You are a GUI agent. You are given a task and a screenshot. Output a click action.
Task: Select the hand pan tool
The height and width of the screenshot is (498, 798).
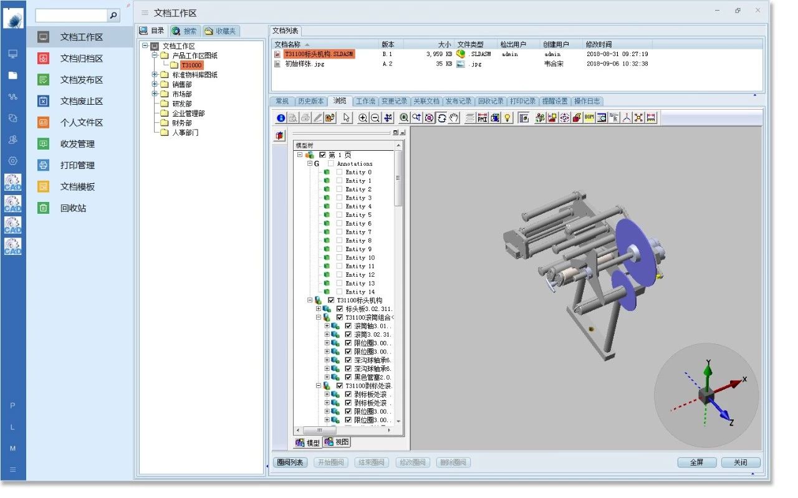point(454,118)
